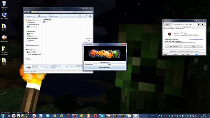Screen dimensions: 210x118
Task: Select the Computer node in Explorer's sidebar
Action: pyautogui.click(x=31, y=50)
